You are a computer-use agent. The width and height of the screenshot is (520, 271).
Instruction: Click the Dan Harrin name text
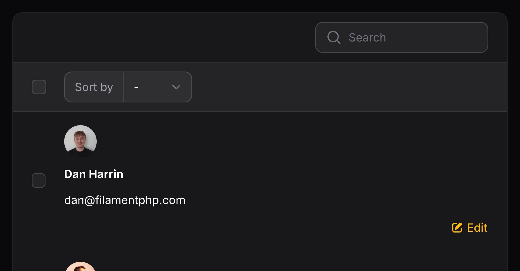pos(94,174)
